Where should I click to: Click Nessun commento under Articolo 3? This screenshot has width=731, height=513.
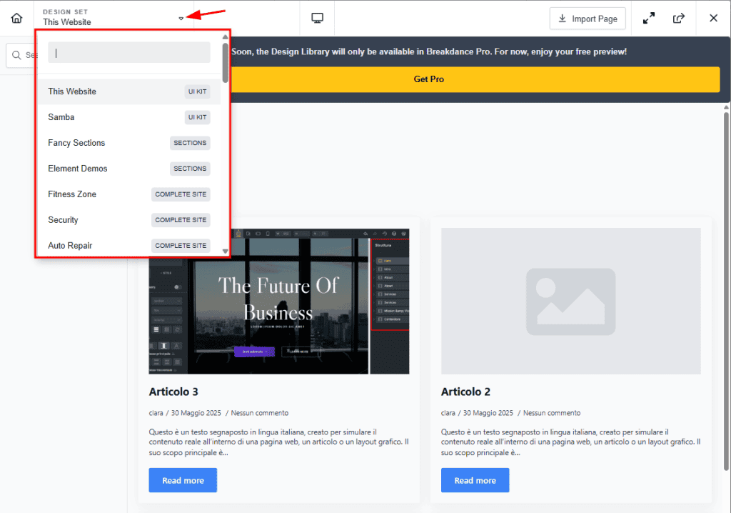(260, 413)
